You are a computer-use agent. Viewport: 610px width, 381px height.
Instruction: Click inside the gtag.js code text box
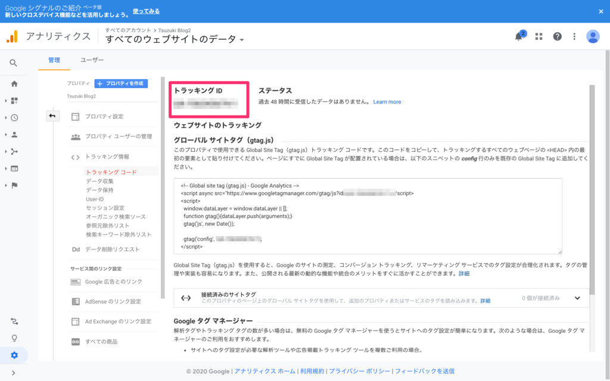point(368,216)
